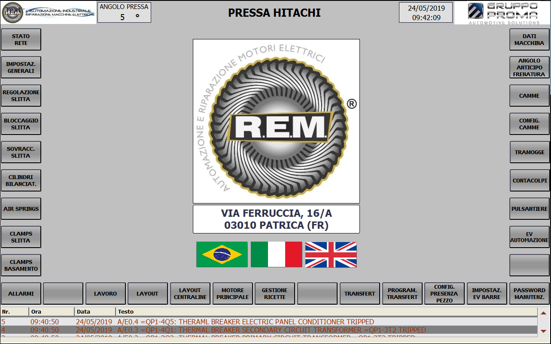This screenshot has width=551, height=344.
Task: Click the Testo column header
Action: tap(326, 312)
